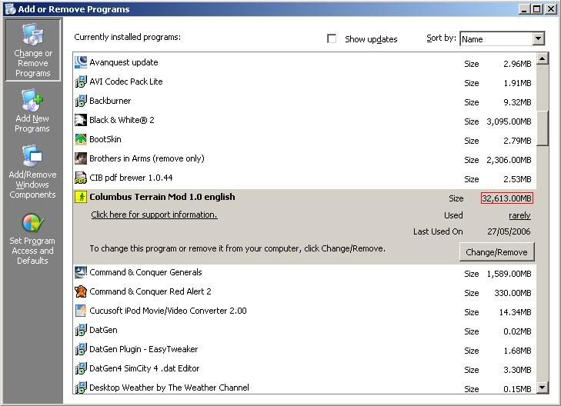Image resolution: width=561 pixels, height=406 pixels.
Task: Open the support information link
Action: [x=154, y=215]
